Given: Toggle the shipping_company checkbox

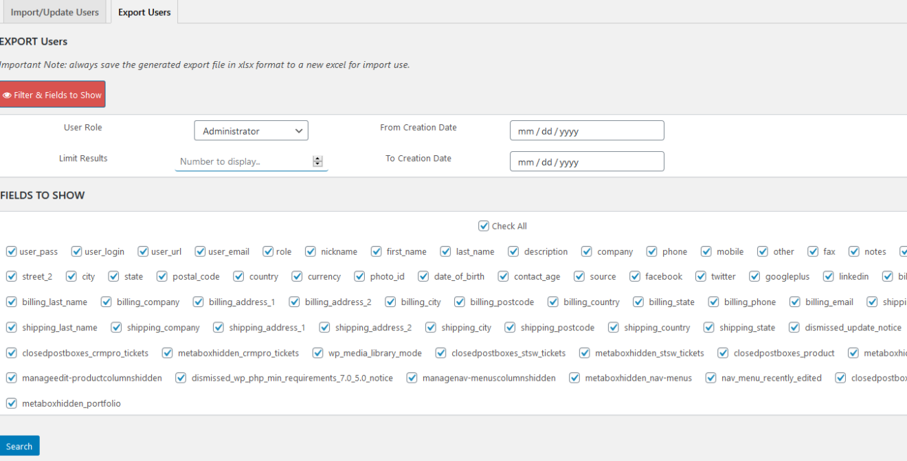Looking at the screenshot, I should 116,327.
